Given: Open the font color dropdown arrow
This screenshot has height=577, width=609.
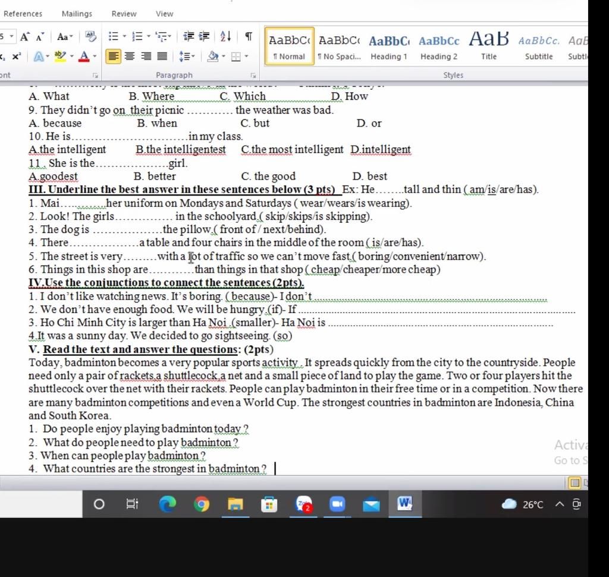Looking at the screenshot, I should (x=95, y=56).
